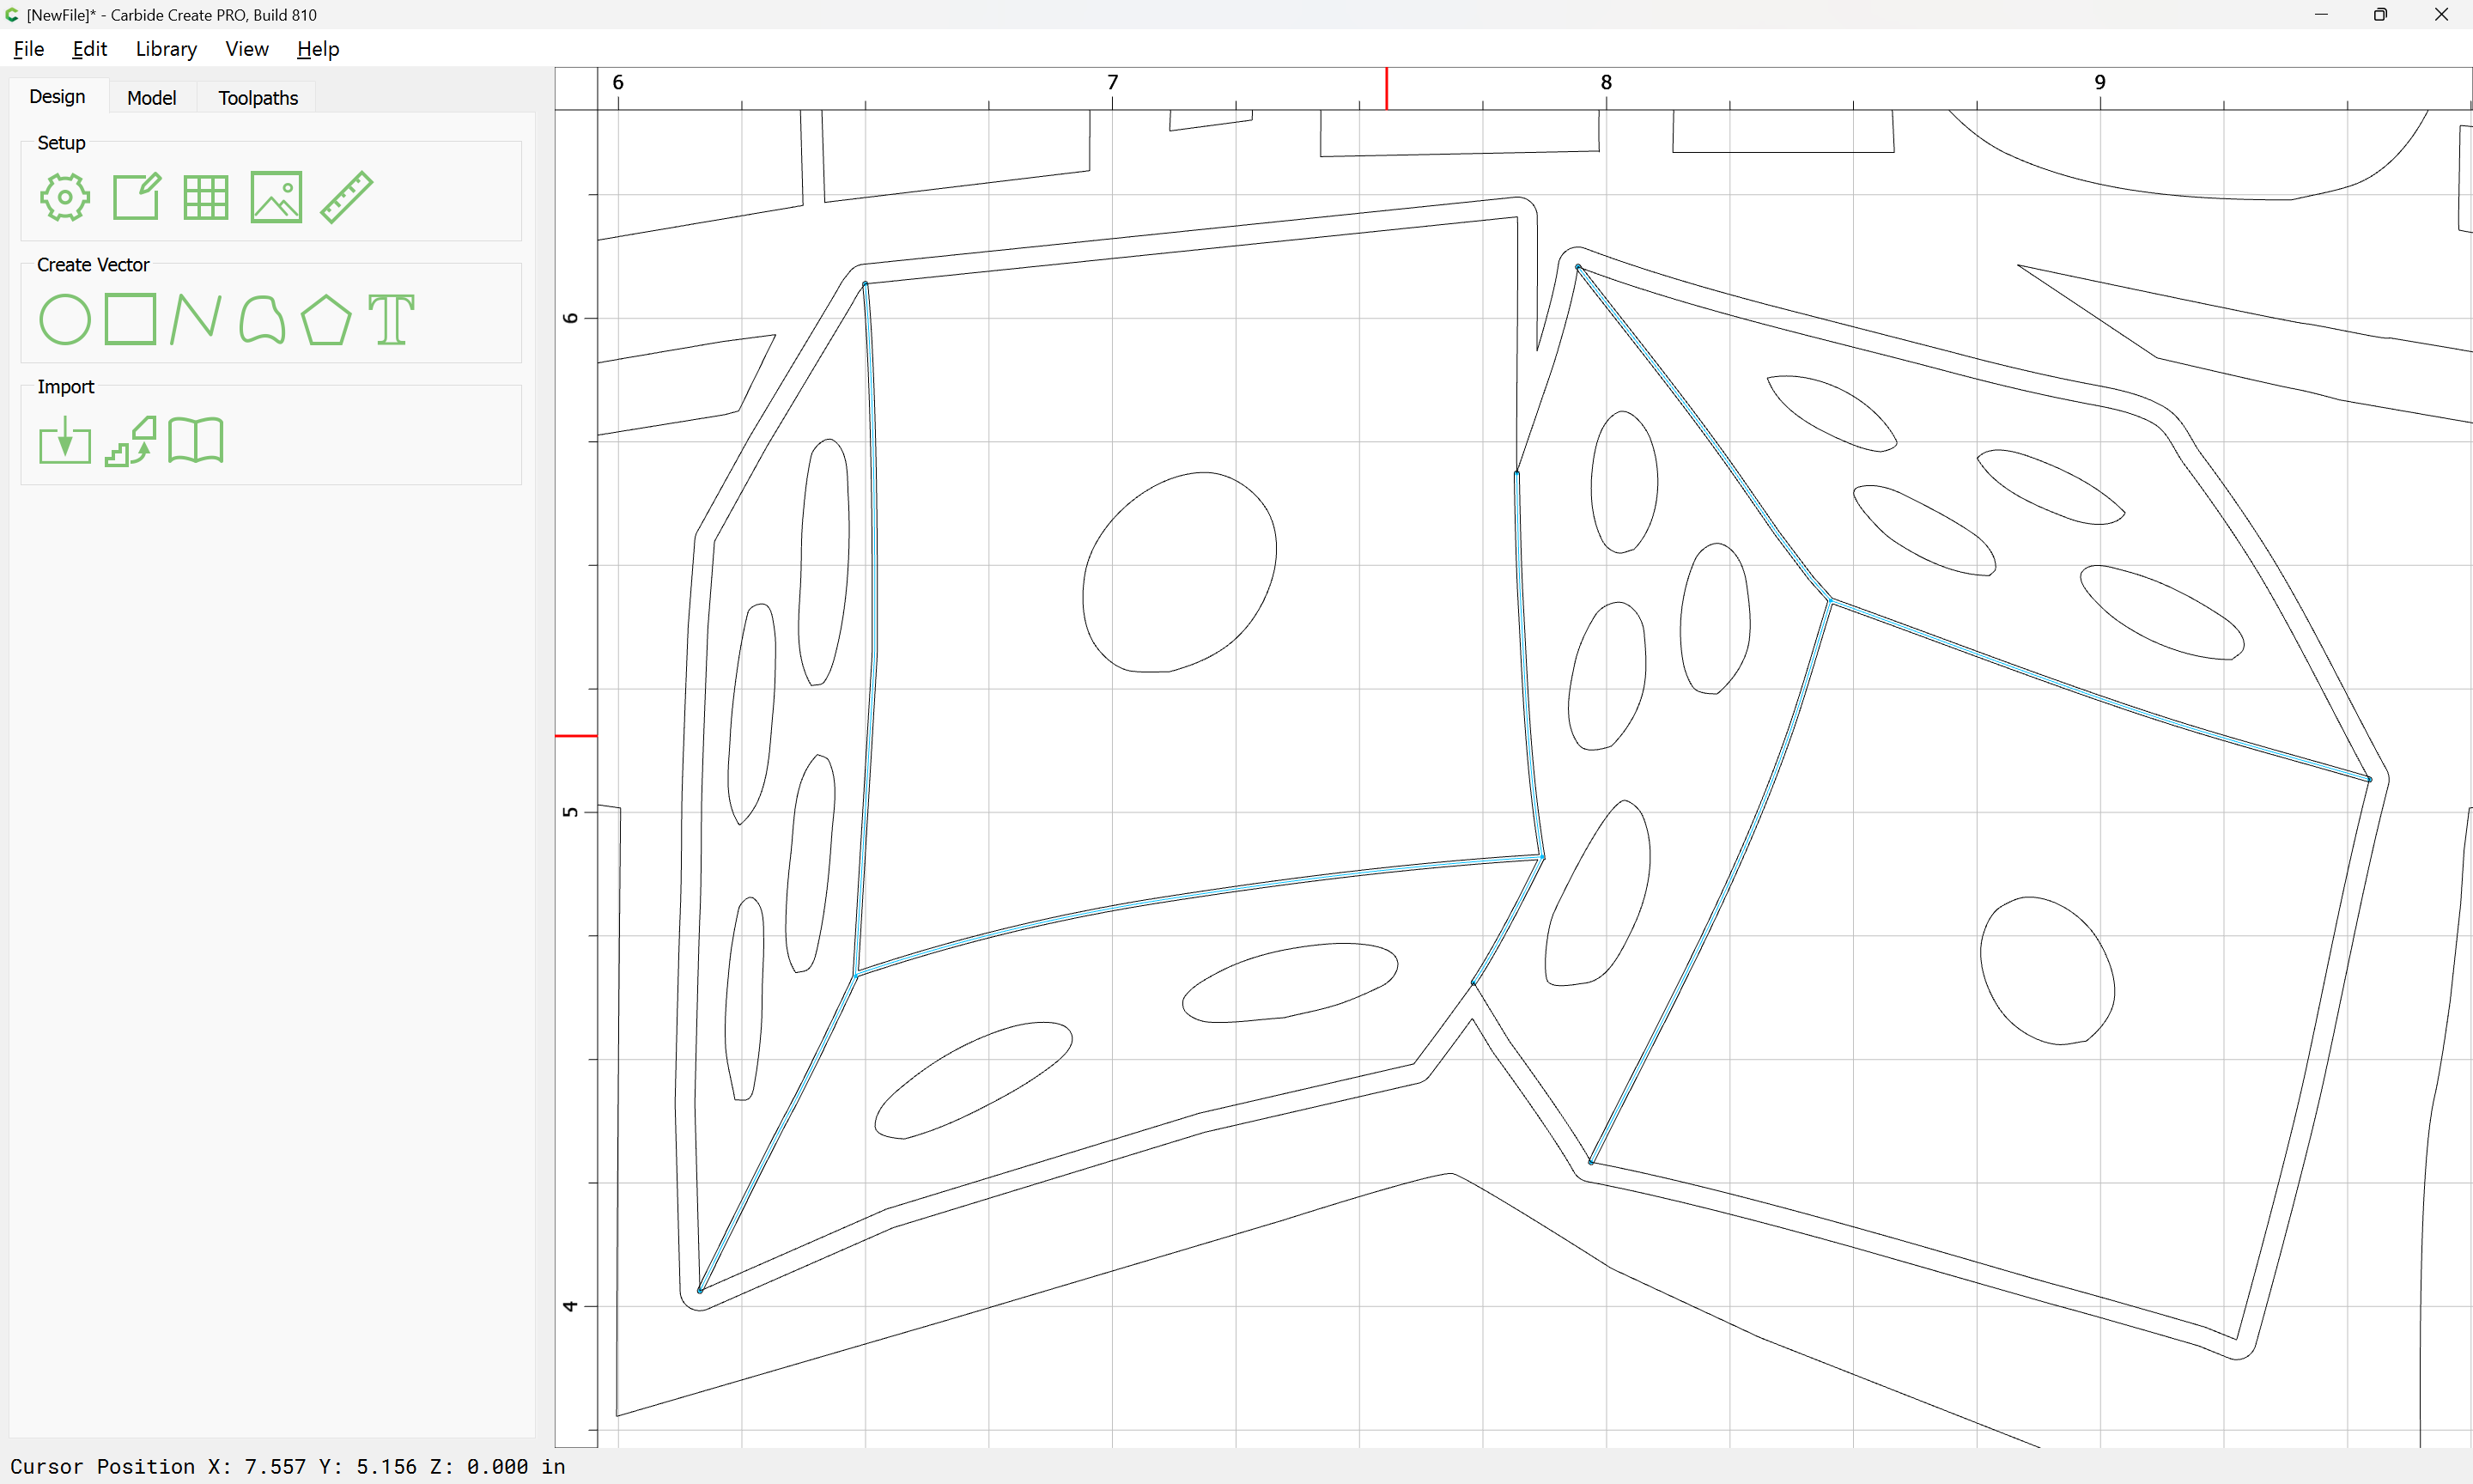Select the Rectangle vector tool
Viewport: 2473px width, 1484px height.
pyautogui.click(x=131, y=319)
